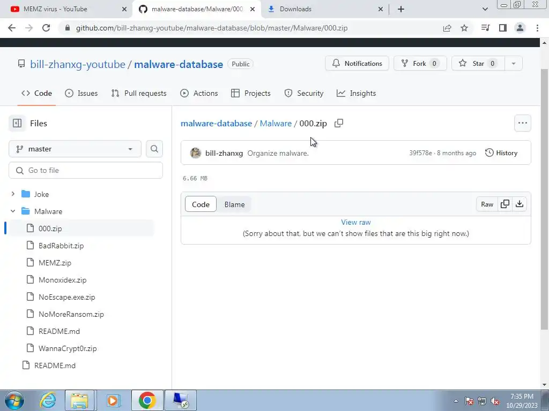Open WannaCrypt0r.zip in file tree
Image resolution: width=549 pixels, height=411 pixels.
67,348
